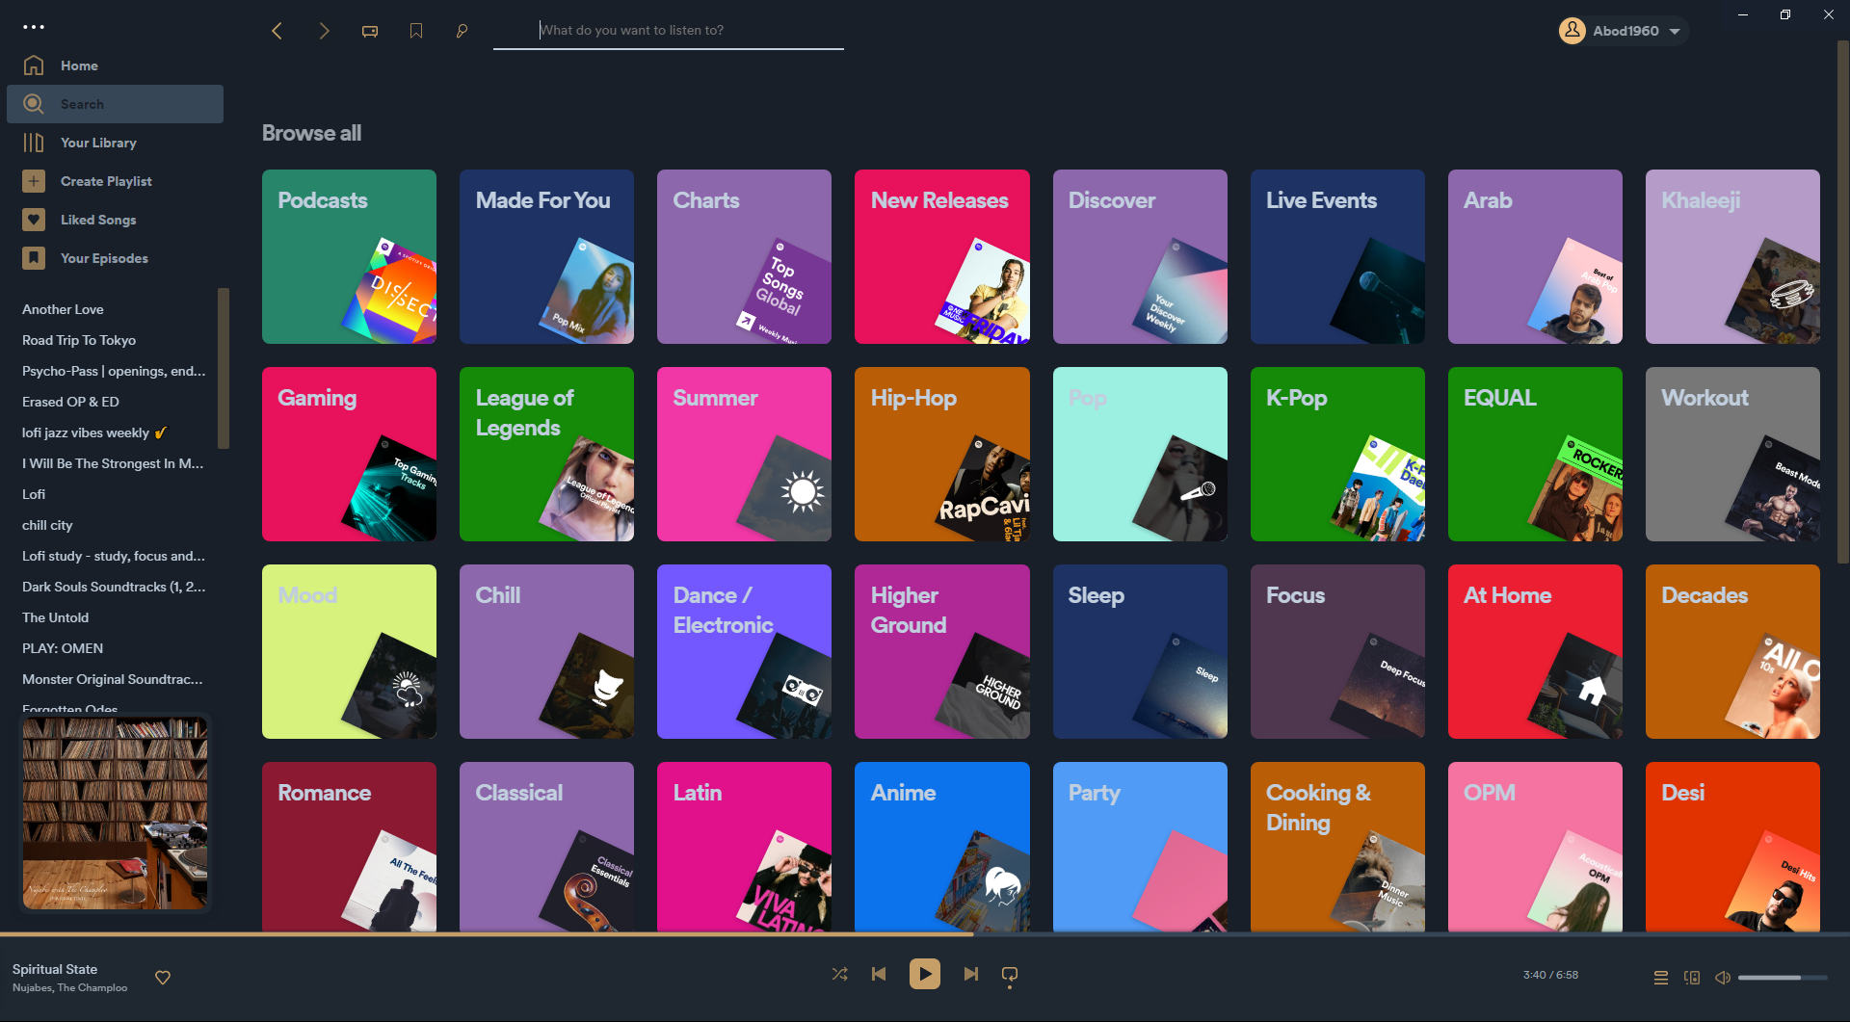Open the Focus category card
The width and height of the screenshot is (1850, 1022).
[x=1337, y=651]
